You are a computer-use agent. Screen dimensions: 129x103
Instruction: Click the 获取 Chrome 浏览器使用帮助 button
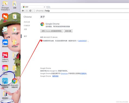click(51, 31)
